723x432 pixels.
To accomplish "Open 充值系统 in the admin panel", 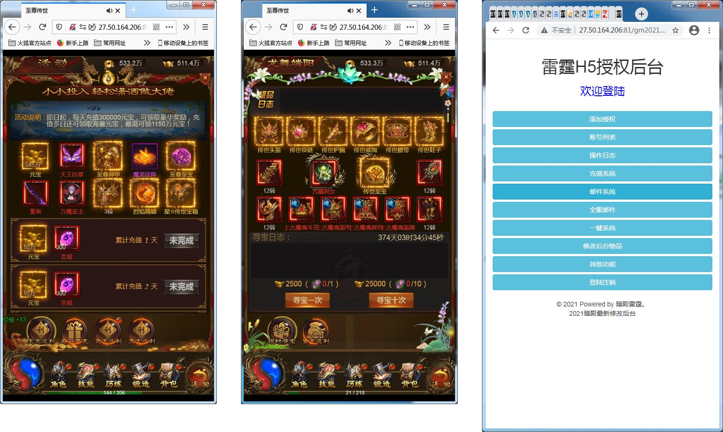I will click(602, 173).
